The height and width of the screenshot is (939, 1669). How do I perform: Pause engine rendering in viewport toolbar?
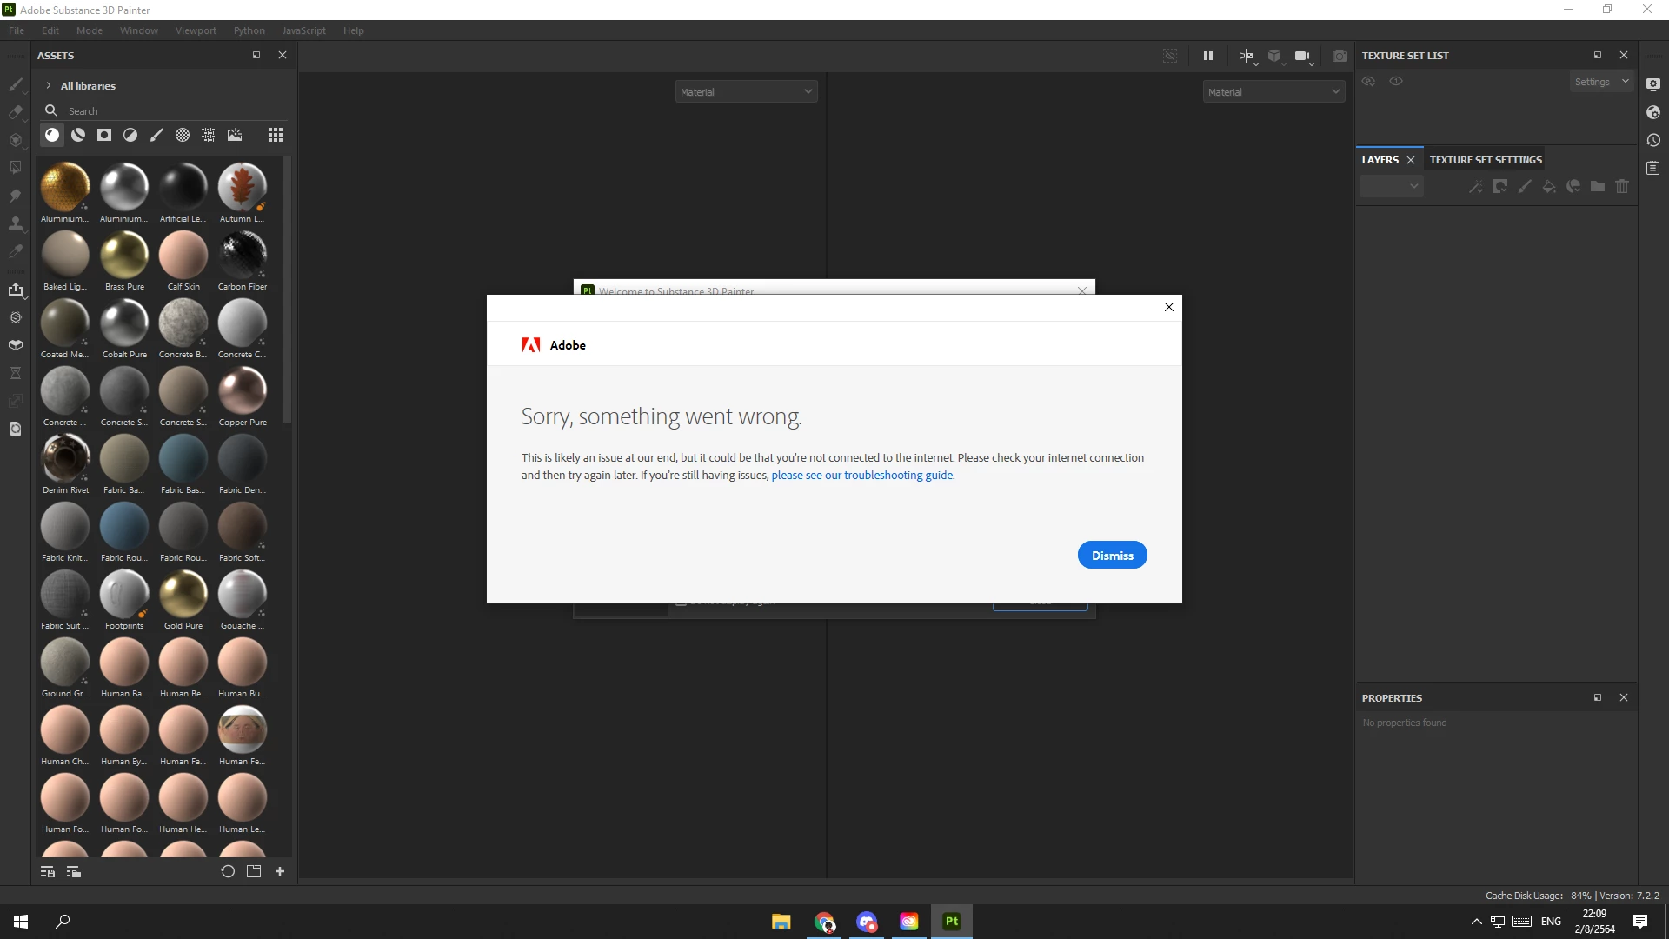tap(1207, 56)
